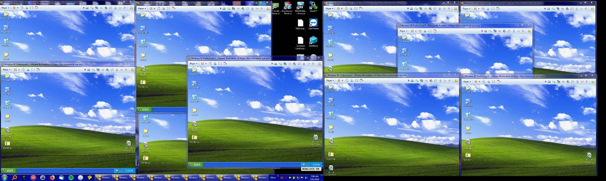Pause the VM in the center VMware window
The image size is (606, 181).
(x=202, y=63)
